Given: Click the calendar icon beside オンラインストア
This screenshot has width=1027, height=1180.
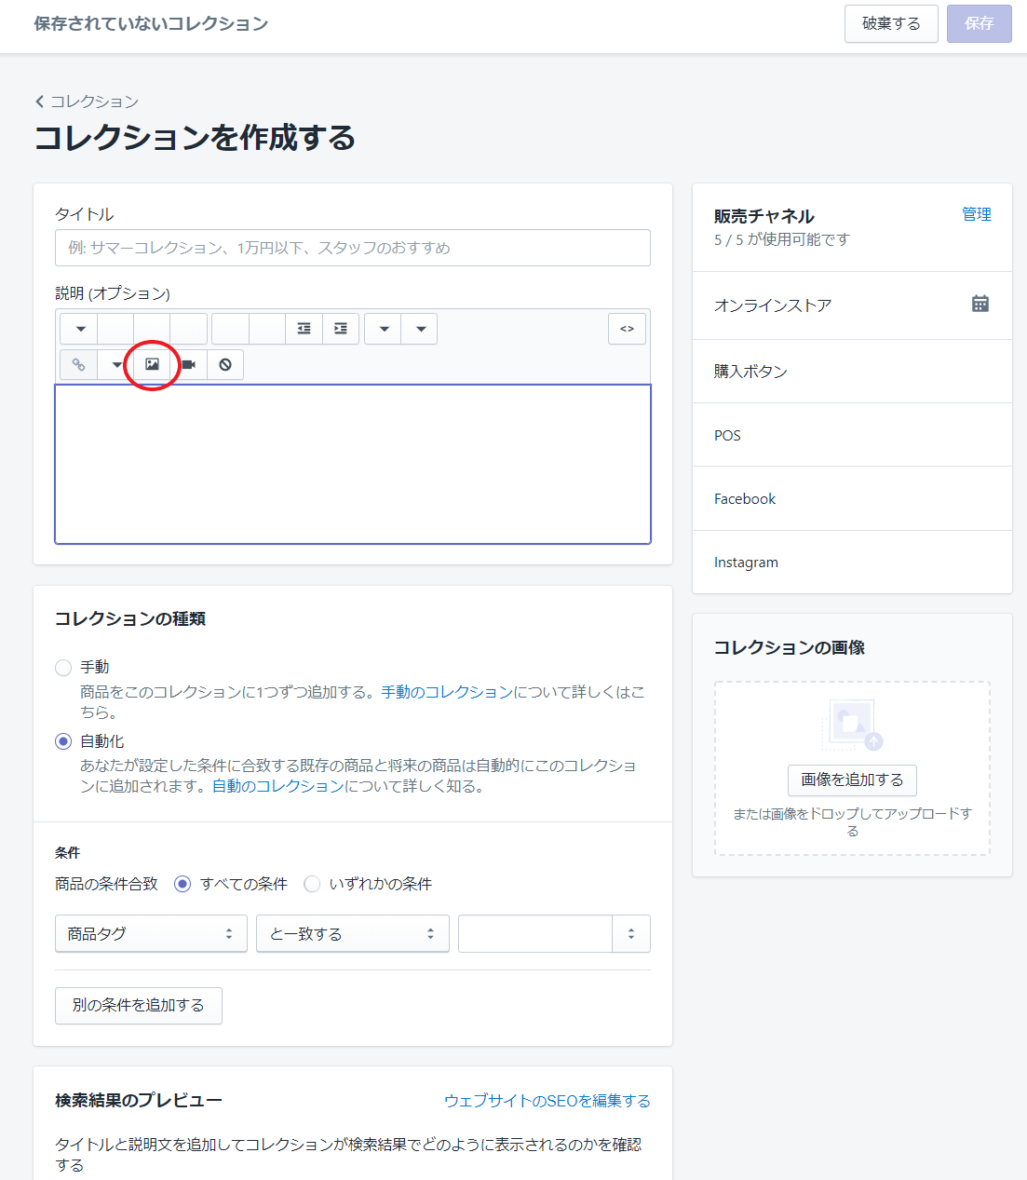Looking at the screenshot, I should 980,304.
